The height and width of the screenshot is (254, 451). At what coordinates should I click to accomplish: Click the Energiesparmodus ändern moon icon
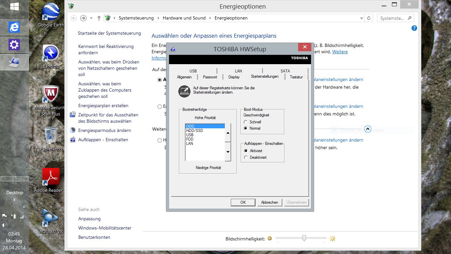(x=73, y=130)
